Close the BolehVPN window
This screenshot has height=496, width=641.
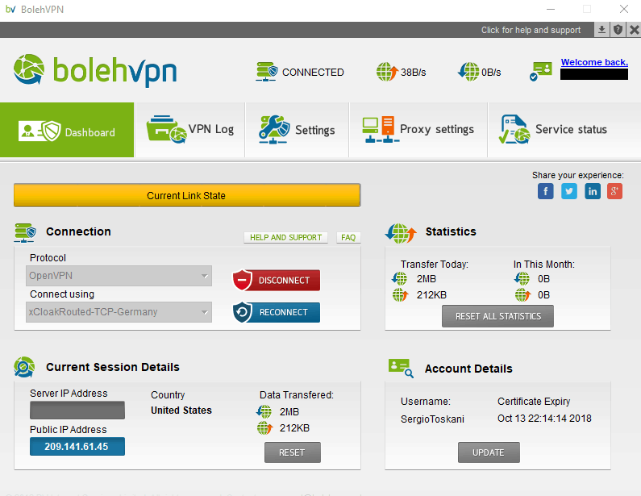point(624,9)
